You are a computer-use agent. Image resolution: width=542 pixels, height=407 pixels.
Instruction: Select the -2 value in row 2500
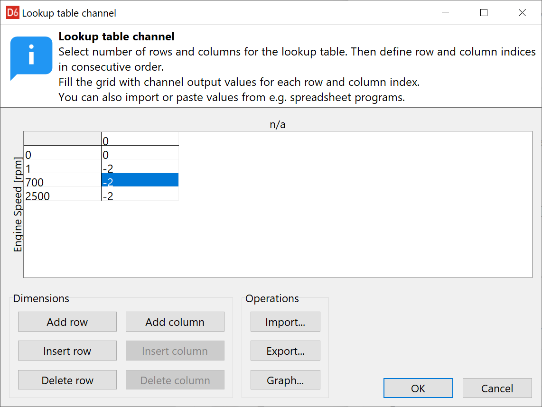point(140,194)
